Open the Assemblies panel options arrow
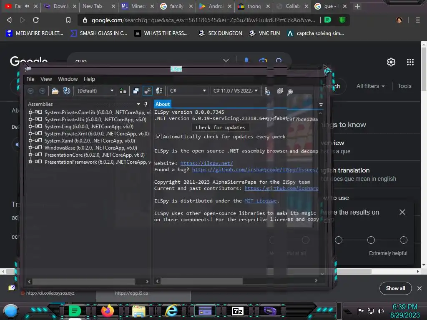This screenshot has height=320, width=427. [138, 104]
